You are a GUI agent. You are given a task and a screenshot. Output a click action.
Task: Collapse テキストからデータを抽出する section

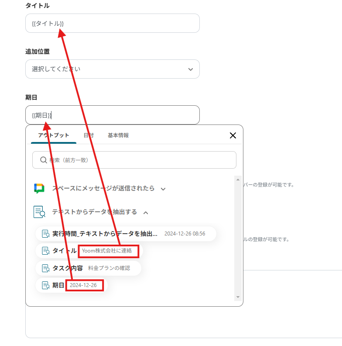[146, 212]
